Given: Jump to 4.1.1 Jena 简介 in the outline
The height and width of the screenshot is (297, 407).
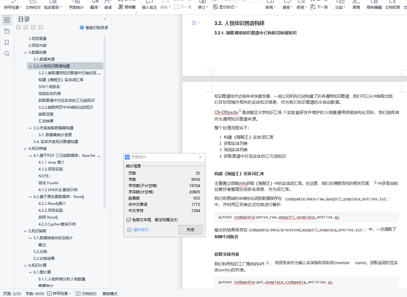Looking at the screenshot, I should tap(52, 162).
